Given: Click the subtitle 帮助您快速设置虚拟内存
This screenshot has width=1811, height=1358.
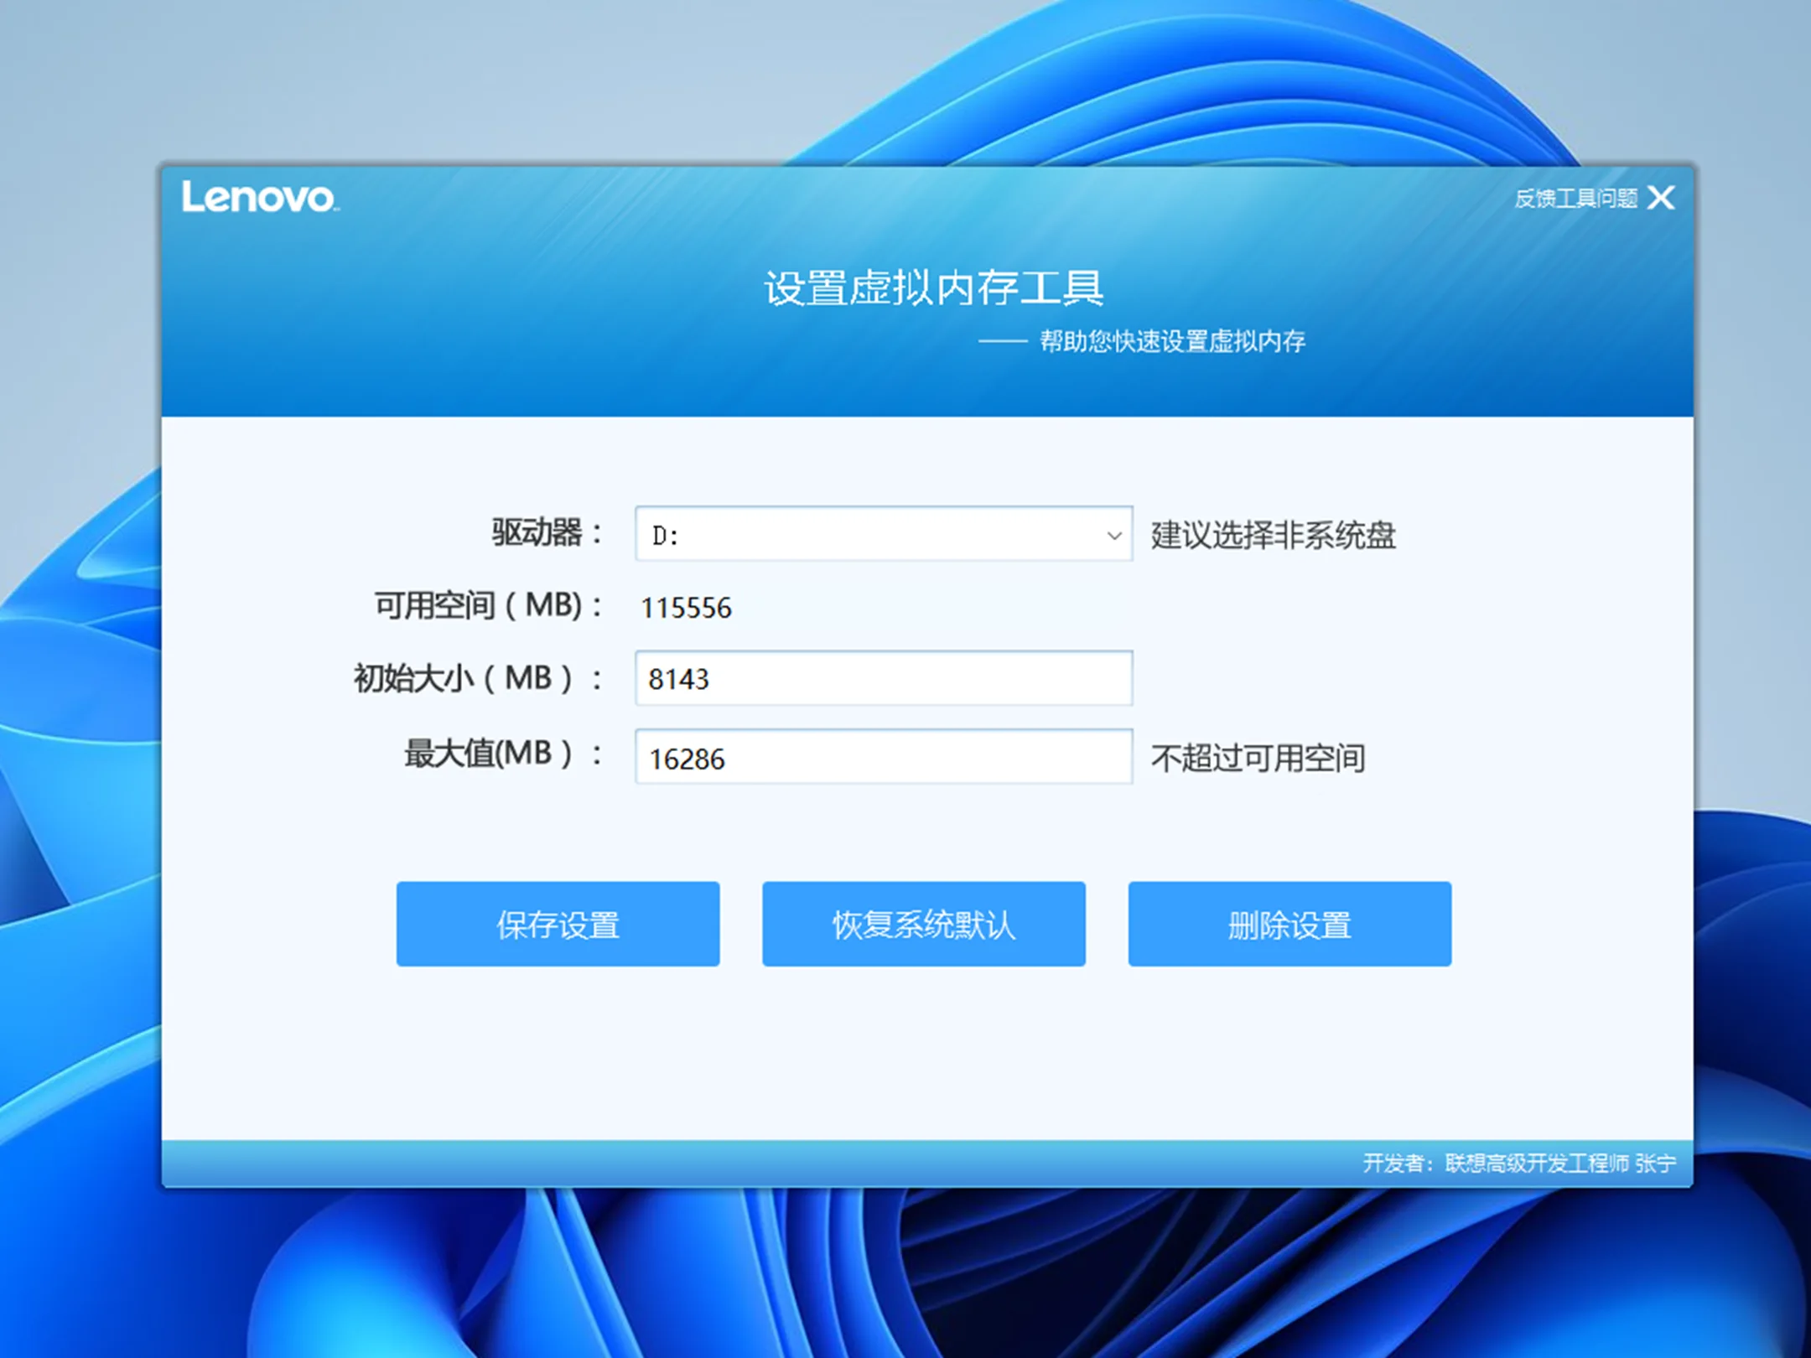Looking at the screenshot, I should [1172, 341].
